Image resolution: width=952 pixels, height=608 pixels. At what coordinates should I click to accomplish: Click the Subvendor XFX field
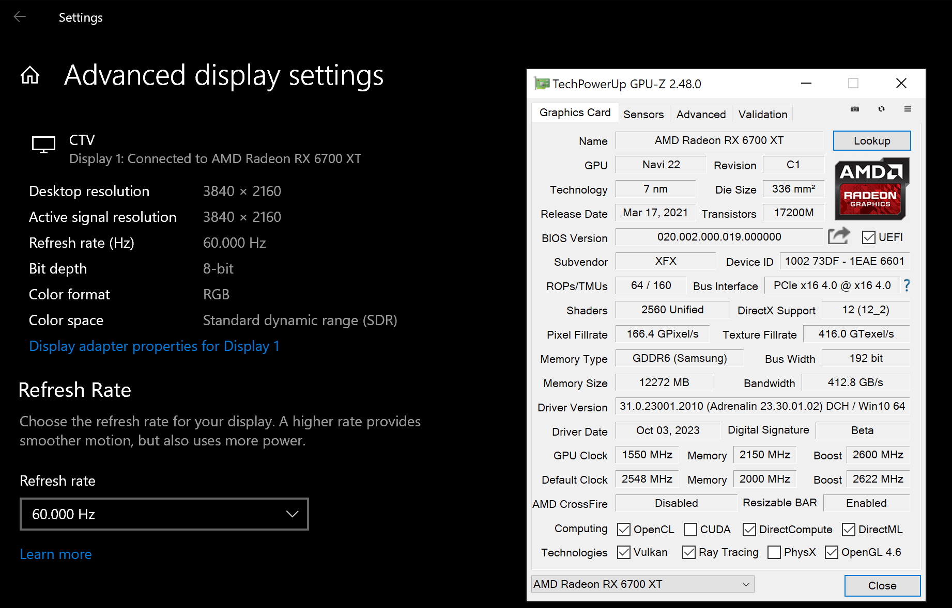[666, 261]
